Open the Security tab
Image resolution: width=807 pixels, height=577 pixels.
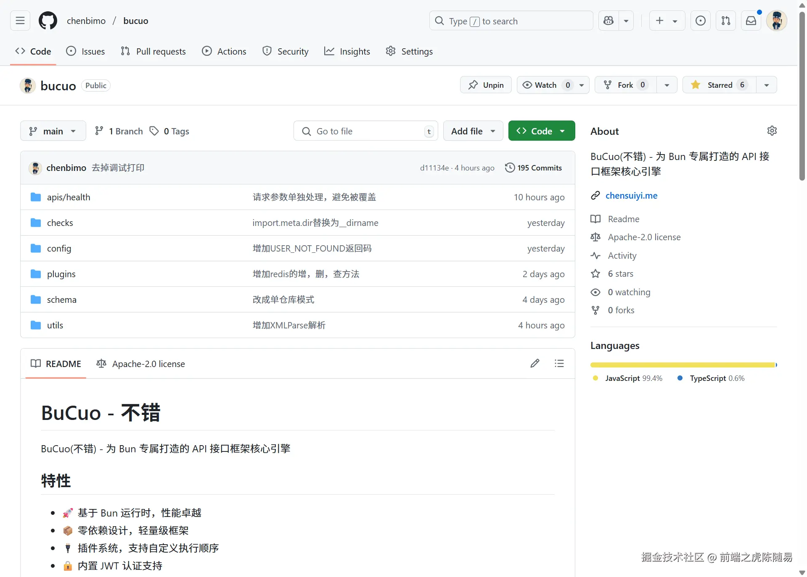pyautogui.click(x=286, y=51)
